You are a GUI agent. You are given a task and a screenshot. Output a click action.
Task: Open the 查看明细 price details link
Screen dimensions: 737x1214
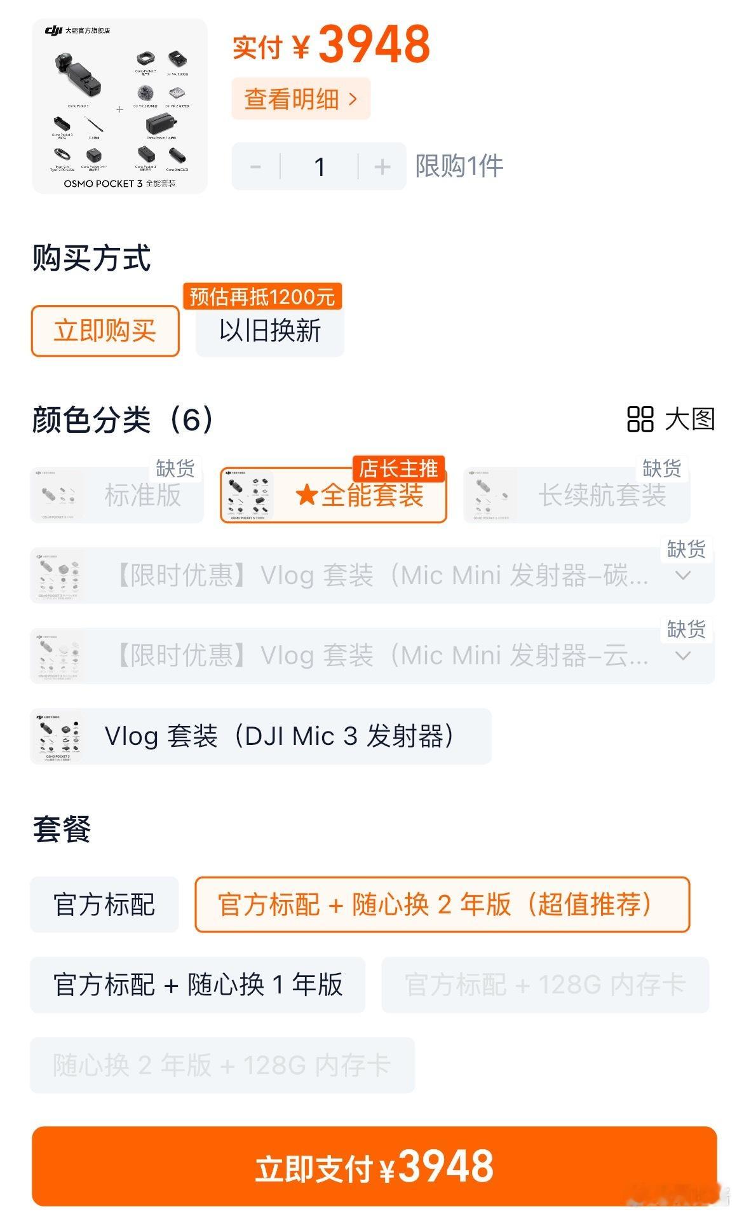coord(301,99)
